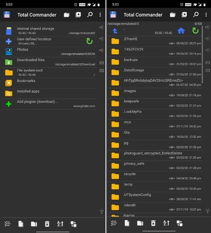Tap floppy disk app icon in left panel
The image size is (211, 233).
tap(7, 15)
